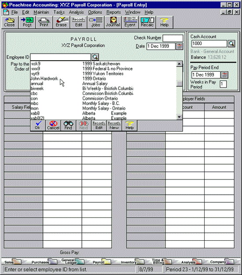Click the Check Number input field

(173, 38)
